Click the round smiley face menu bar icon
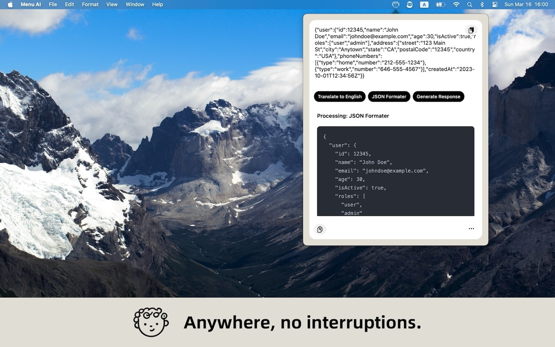The image size is (555, 347). coord(410,5)
